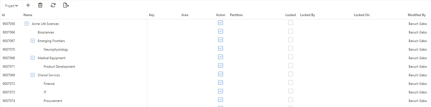The image size is (431, 107).
Task: Click the Partition column header
Action: (x=236, y=15)
